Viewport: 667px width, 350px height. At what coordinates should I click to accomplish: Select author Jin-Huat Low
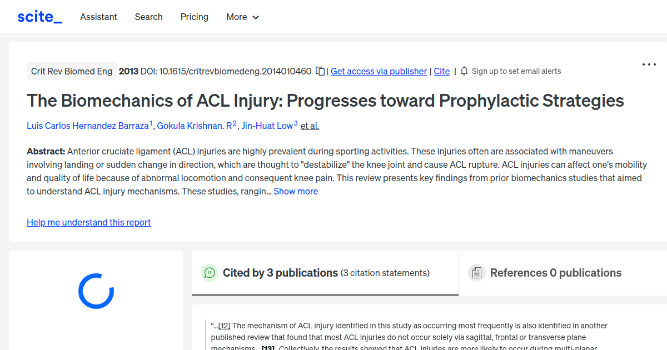[267, 126]
